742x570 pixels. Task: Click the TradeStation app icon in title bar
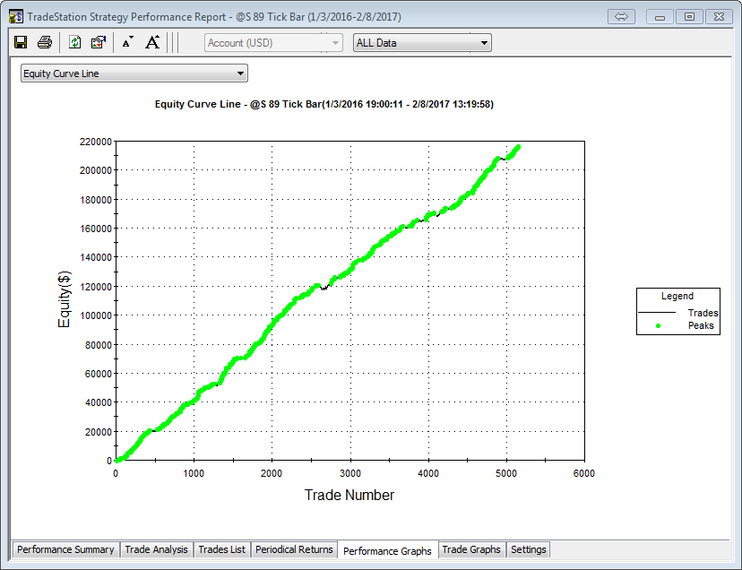(x=15, y=16)
